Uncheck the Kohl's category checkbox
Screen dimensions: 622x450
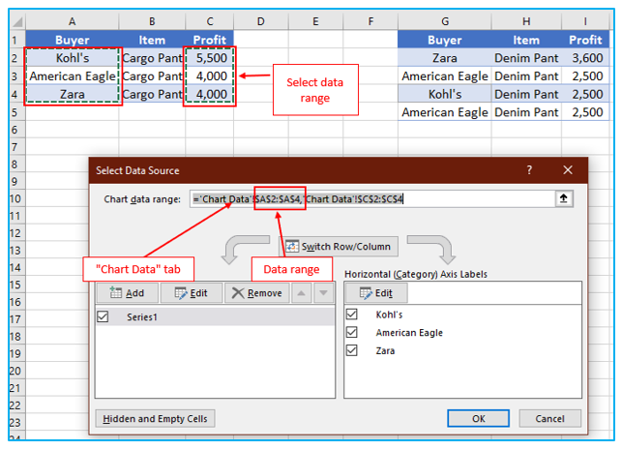click(x=352, y=315)
